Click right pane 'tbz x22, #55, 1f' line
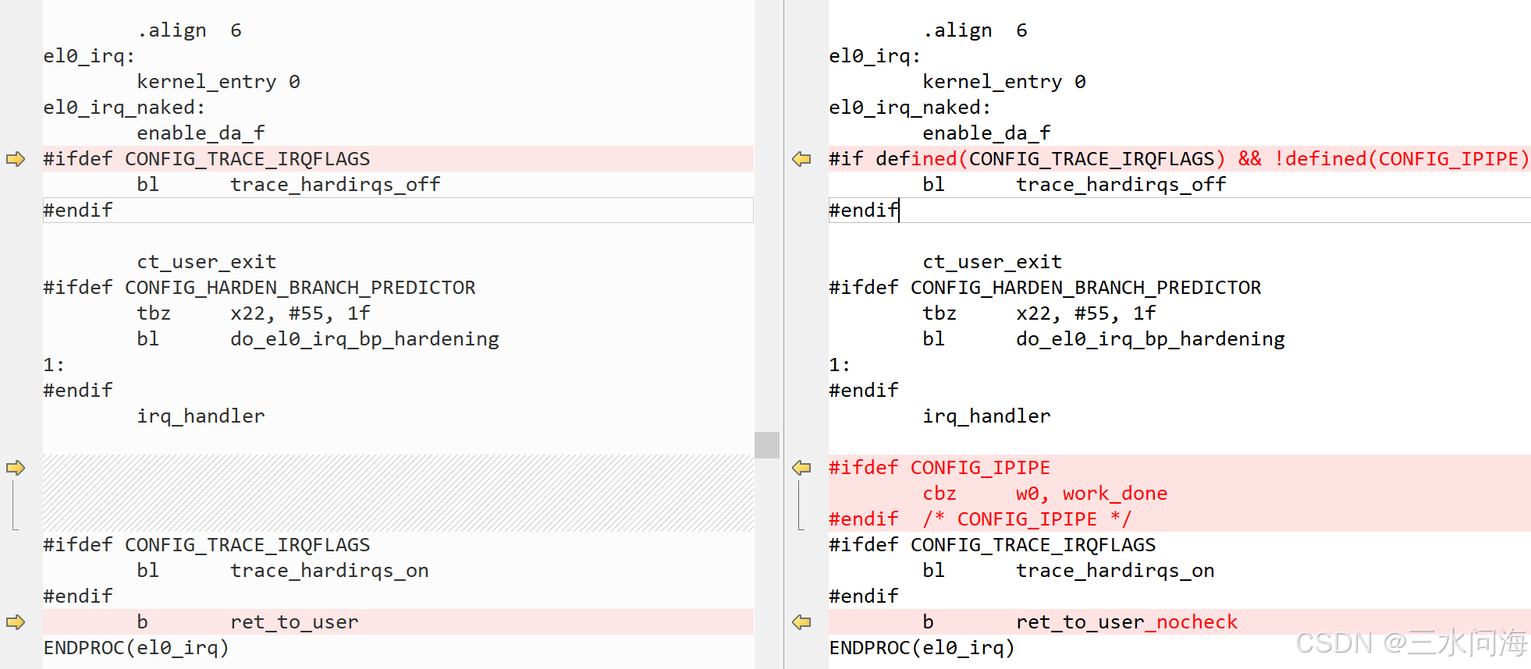 (x=1039, y=313)
